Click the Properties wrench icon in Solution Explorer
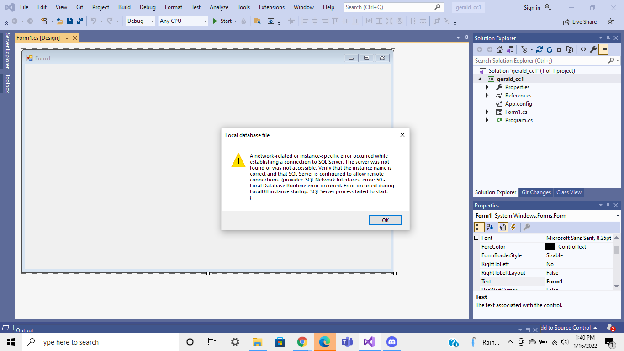The height and width of the screenshot is (351, 624). click(x=593, y=49)
